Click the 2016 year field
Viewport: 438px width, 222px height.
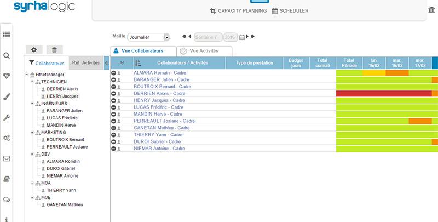point(230,37)
